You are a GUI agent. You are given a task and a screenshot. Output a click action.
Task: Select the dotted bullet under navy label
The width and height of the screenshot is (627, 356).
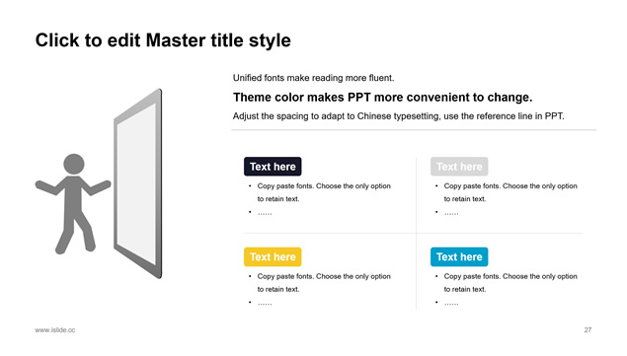pyautogui.click(x=265, y=213)
